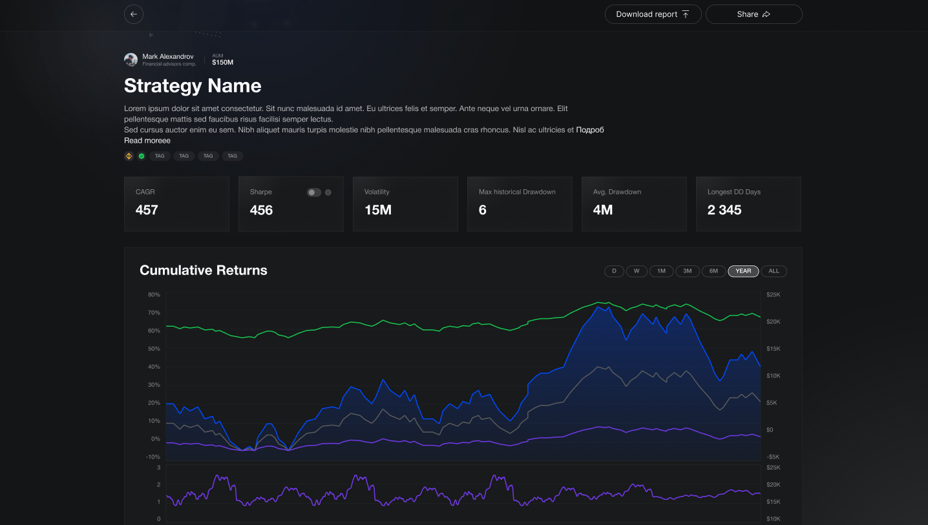The height and width of the screenshot is (525, 928).
Task: Set chart range to 1M
Action: coord(661,271)
